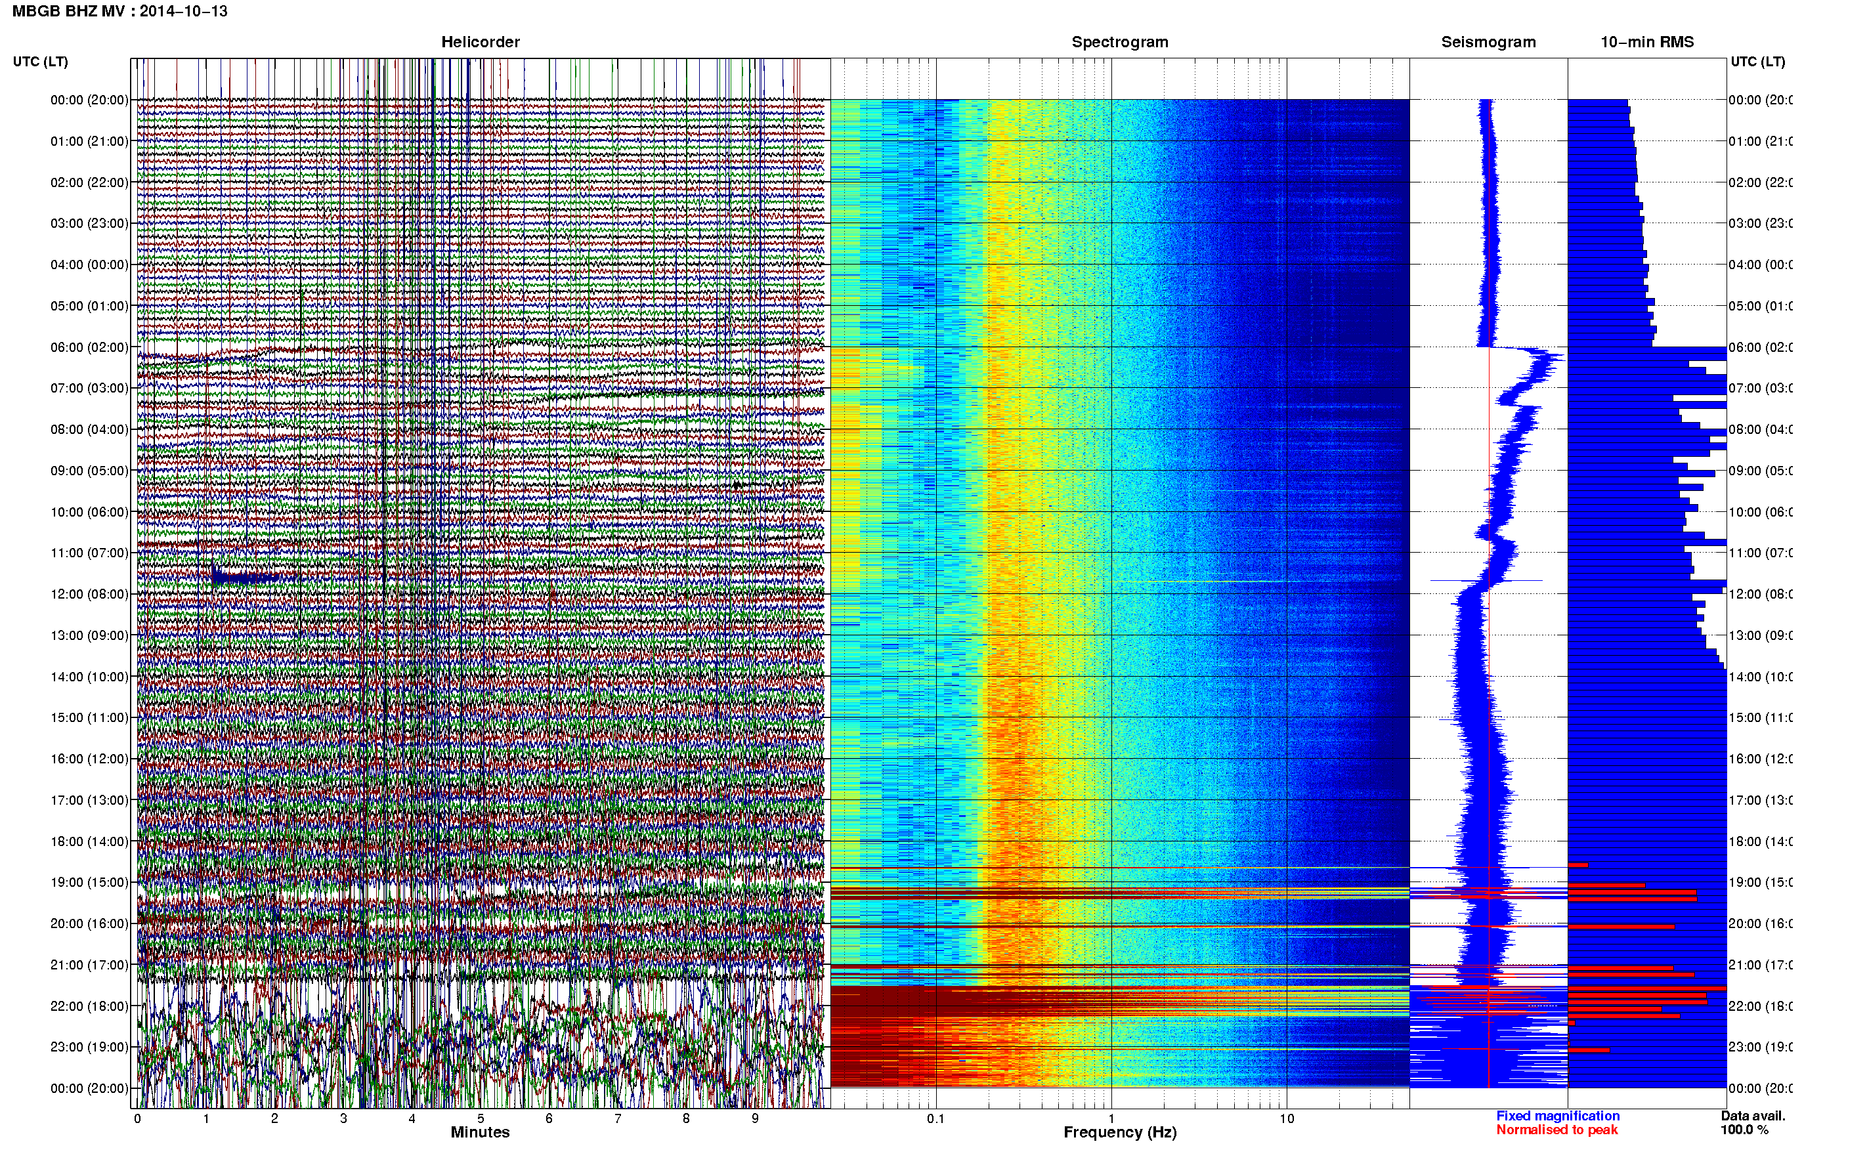Click the left '11:00 (07:00)' time label

pyautogui.click(x=89, y=553)
